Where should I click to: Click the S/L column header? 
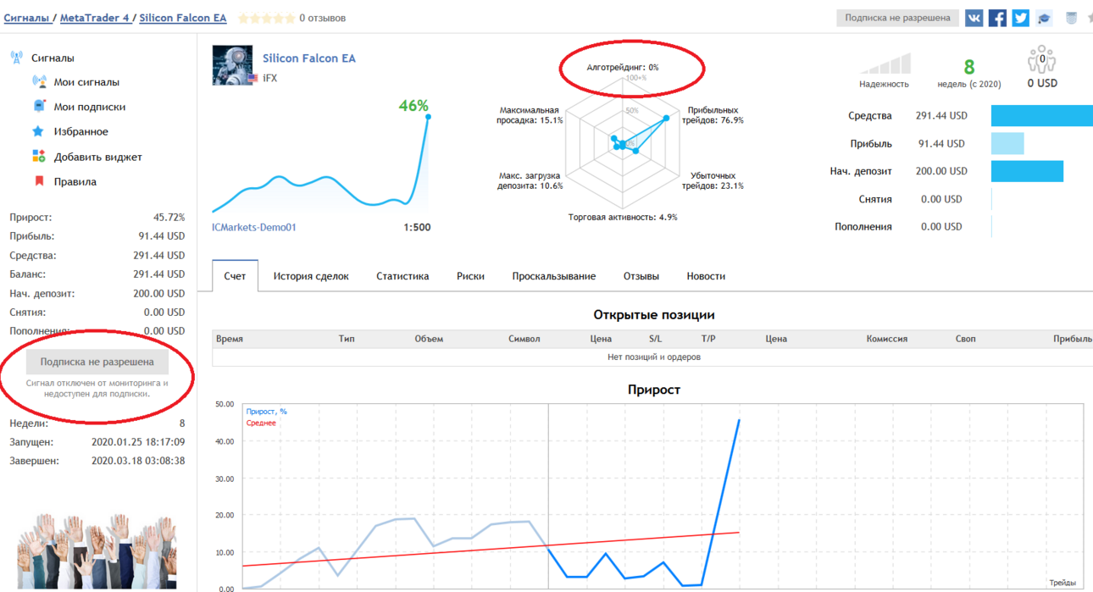point(655,339)
